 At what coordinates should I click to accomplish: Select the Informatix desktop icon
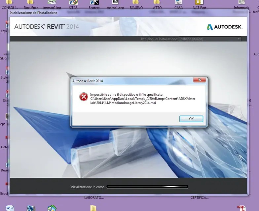point(241,4)
